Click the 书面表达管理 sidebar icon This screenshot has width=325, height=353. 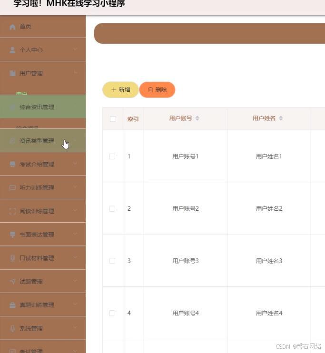(12, 235)
